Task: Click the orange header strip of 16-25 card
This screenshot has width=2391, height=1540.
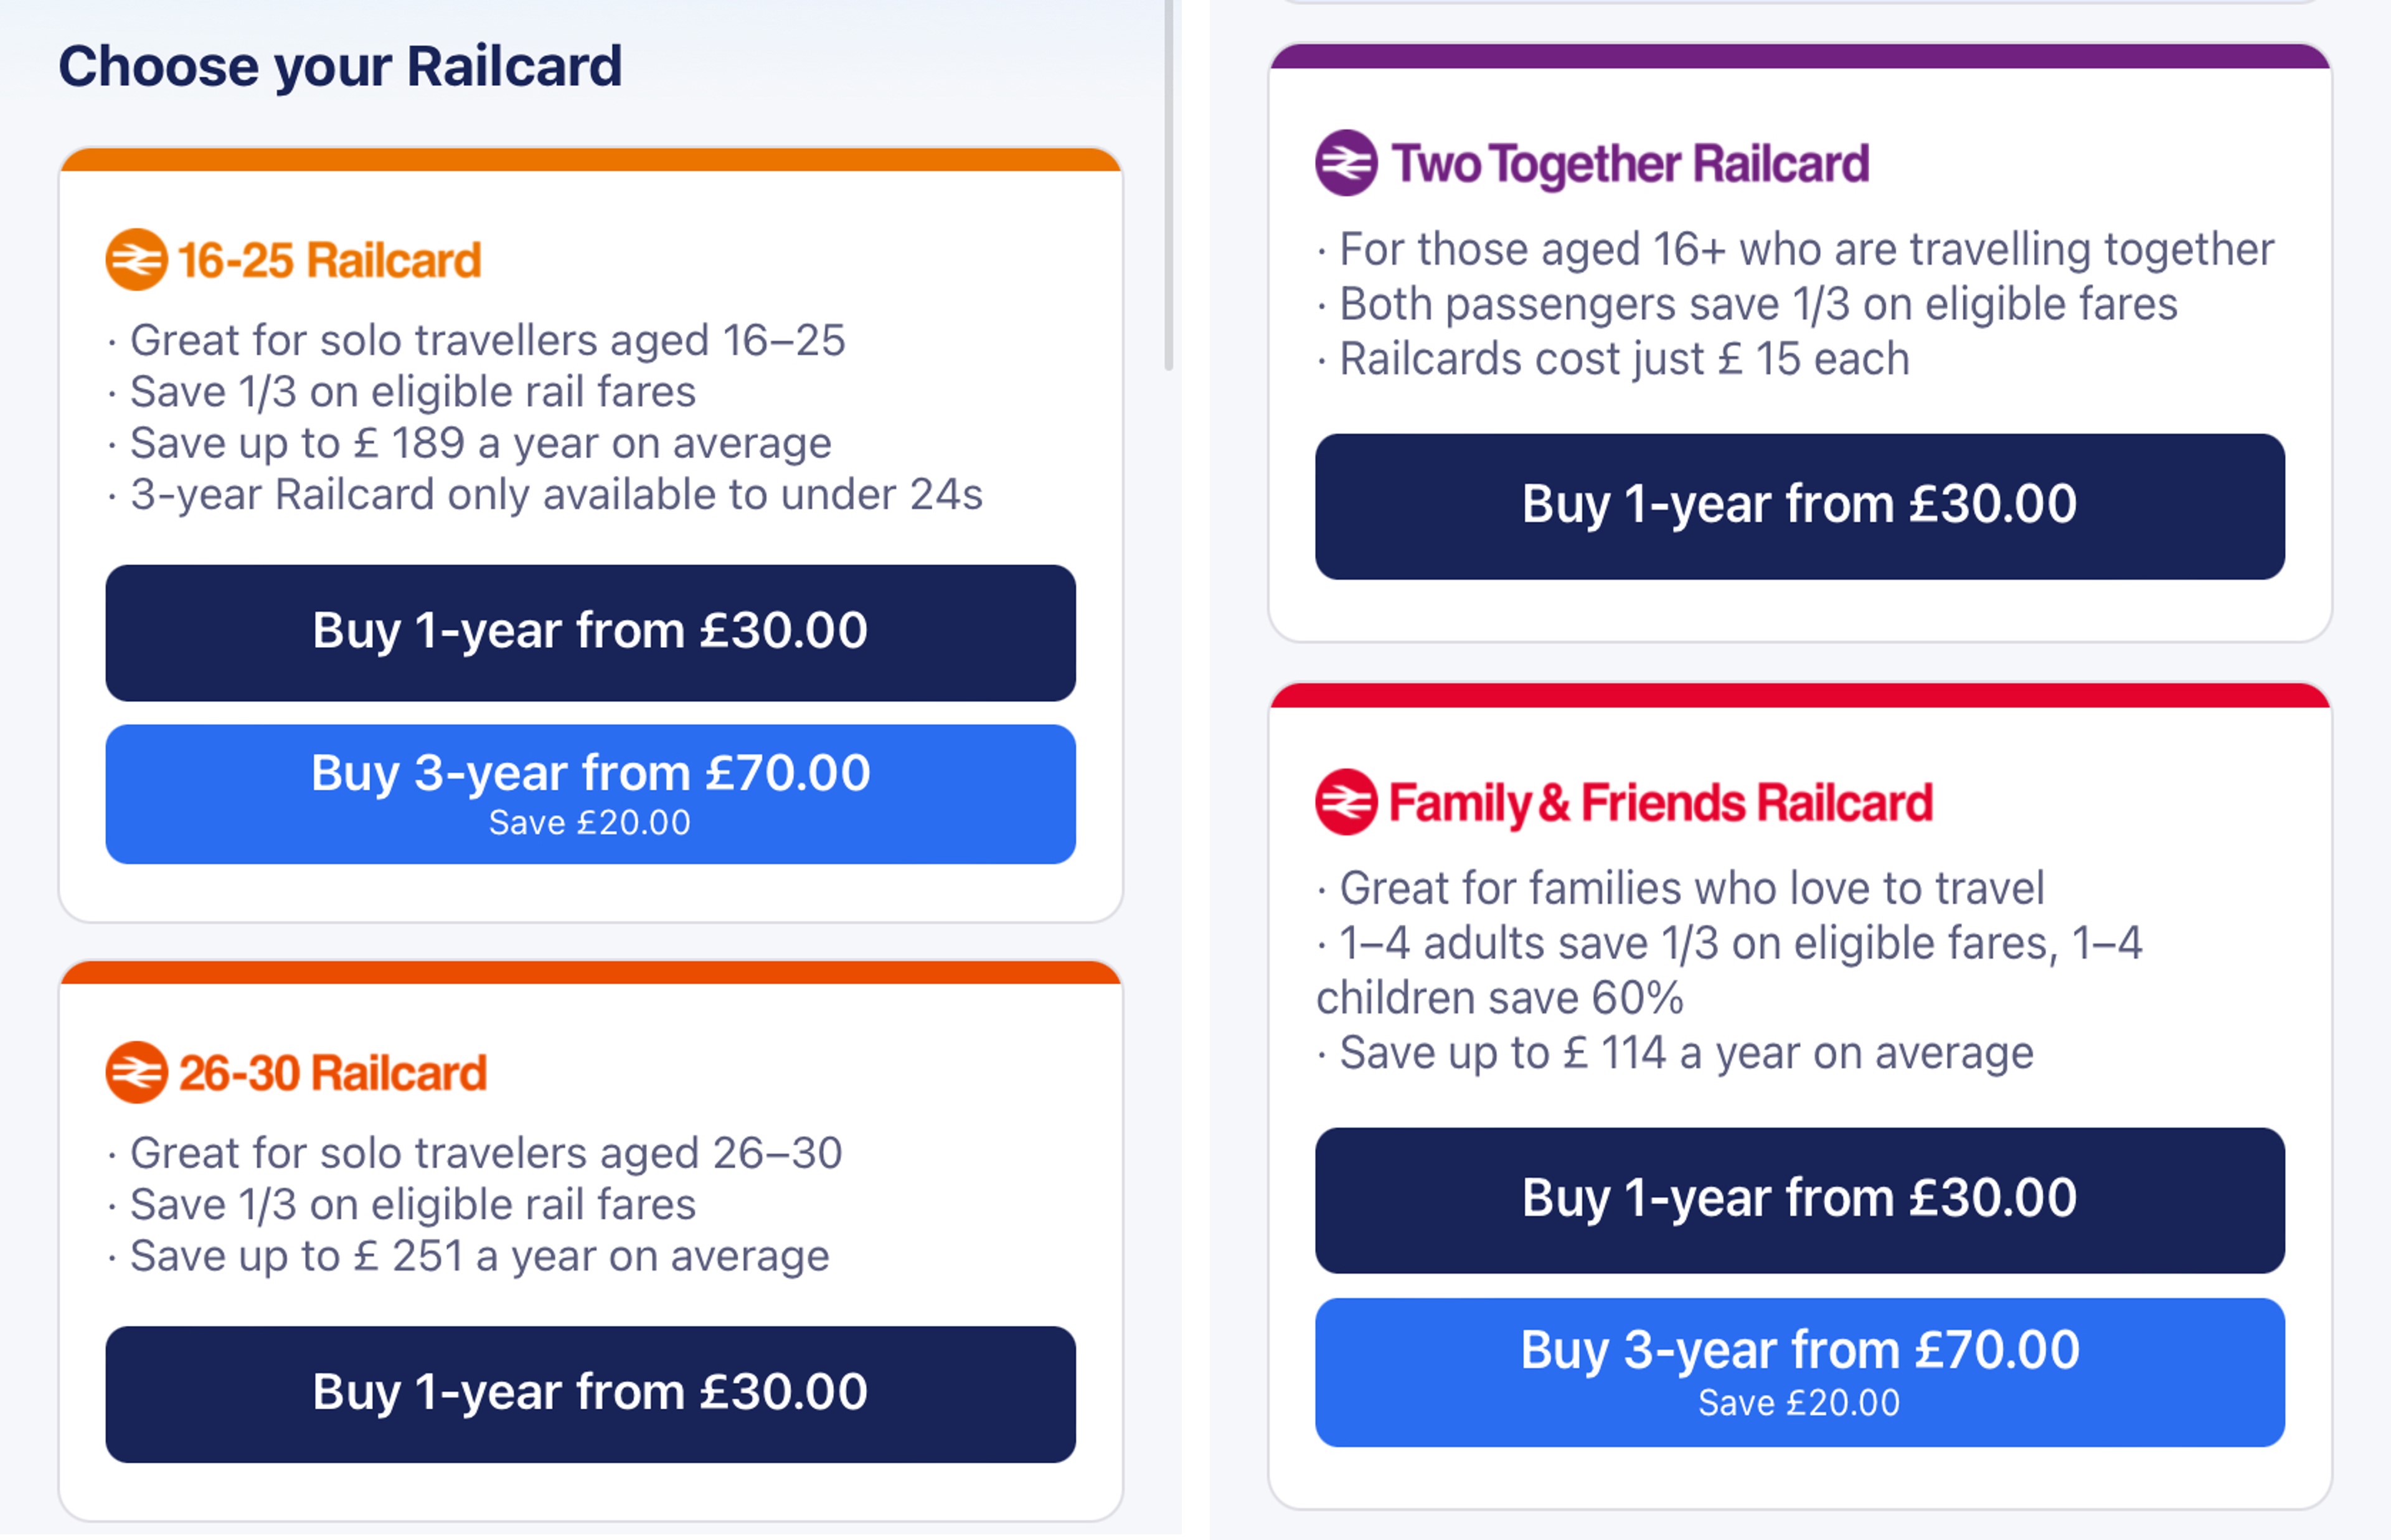Action: (x=590, y=160)
